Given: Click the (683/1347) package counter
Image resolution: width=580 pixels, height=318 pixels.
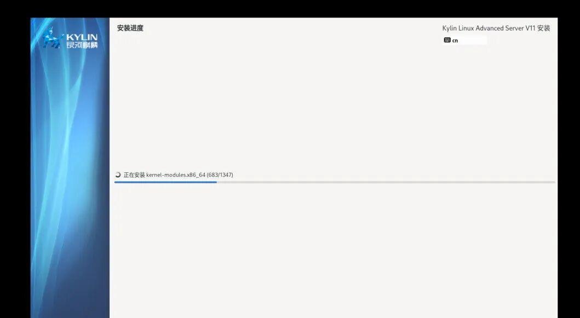Looking at the screenshot, I should pyautogui.click(x=220, y=175).
